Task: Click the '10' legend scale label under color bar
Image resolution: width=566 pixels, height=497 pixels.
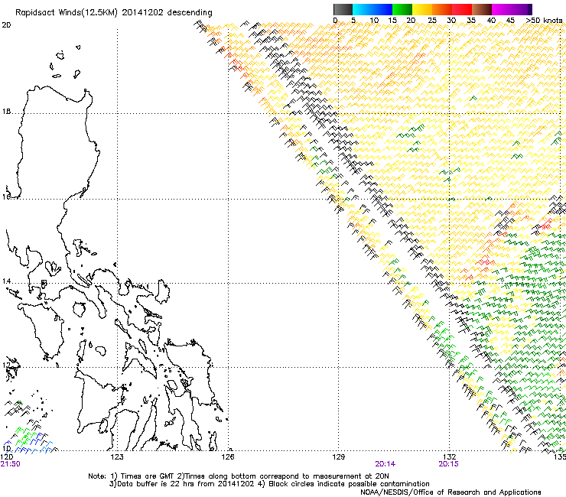Action: tap(374, 20)
